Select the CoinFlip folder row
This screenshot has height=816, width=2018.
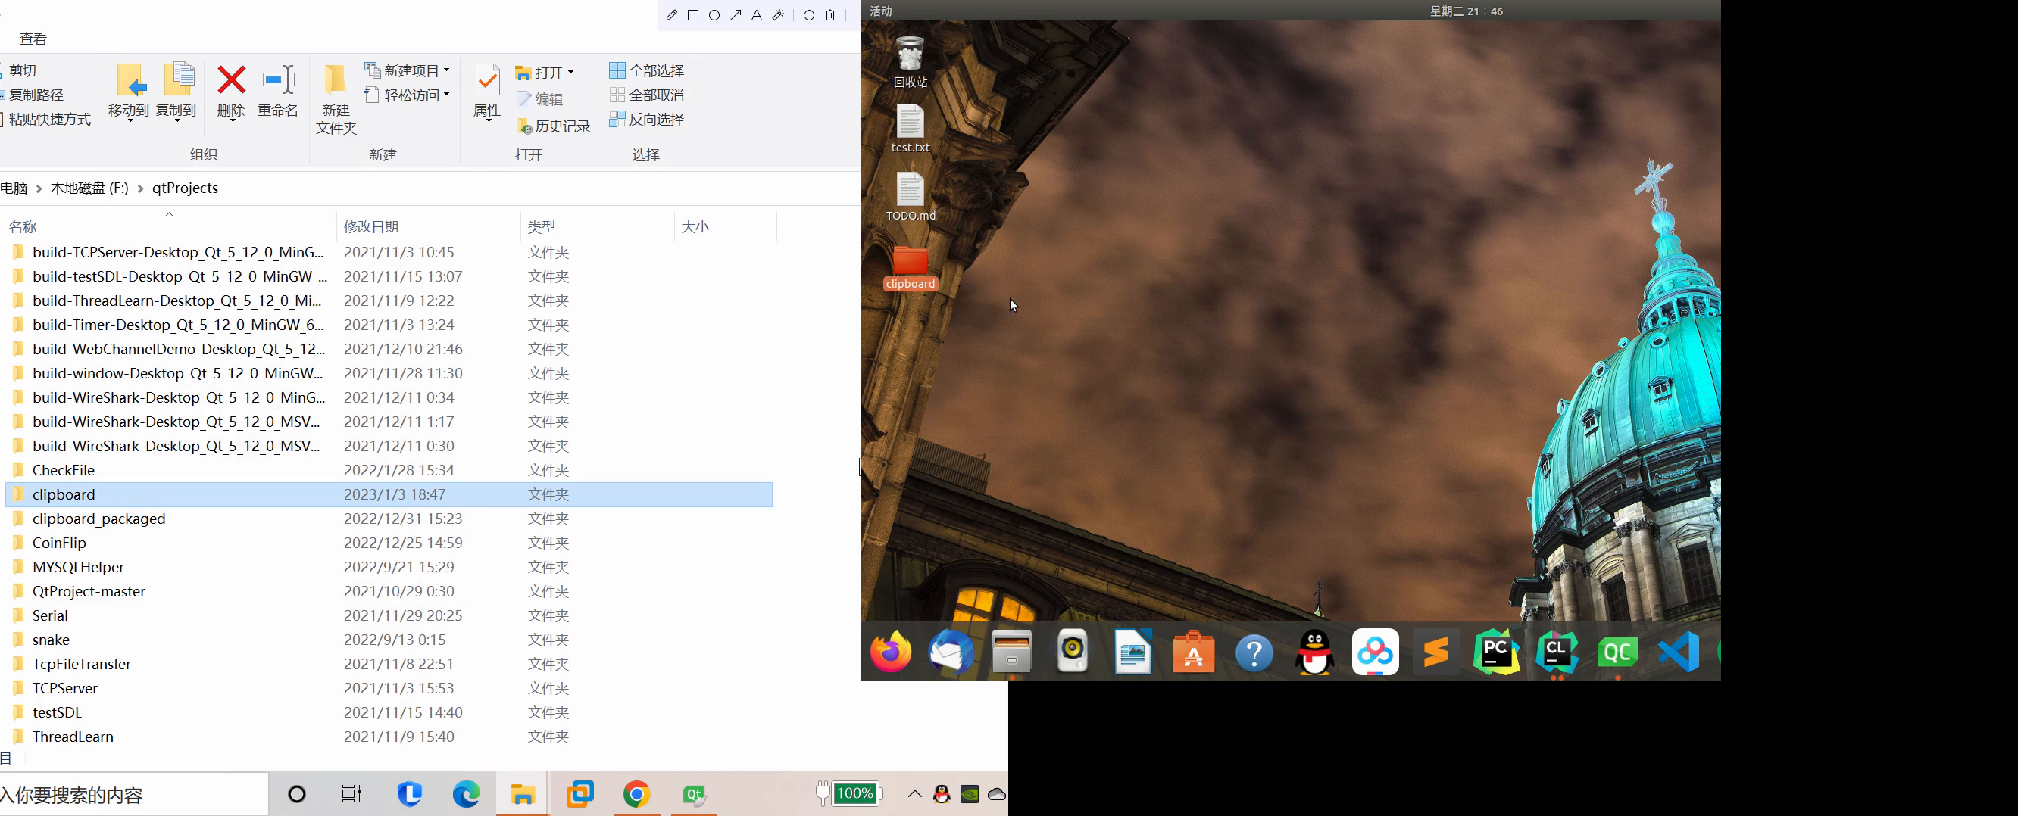coord(389,543)
